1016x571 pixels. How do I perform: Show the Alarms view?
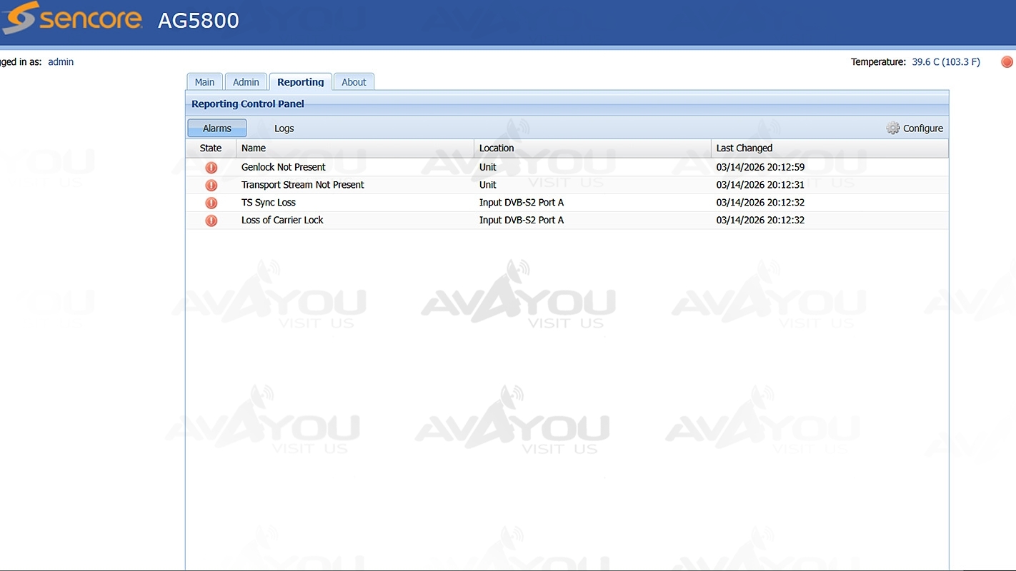216,128
